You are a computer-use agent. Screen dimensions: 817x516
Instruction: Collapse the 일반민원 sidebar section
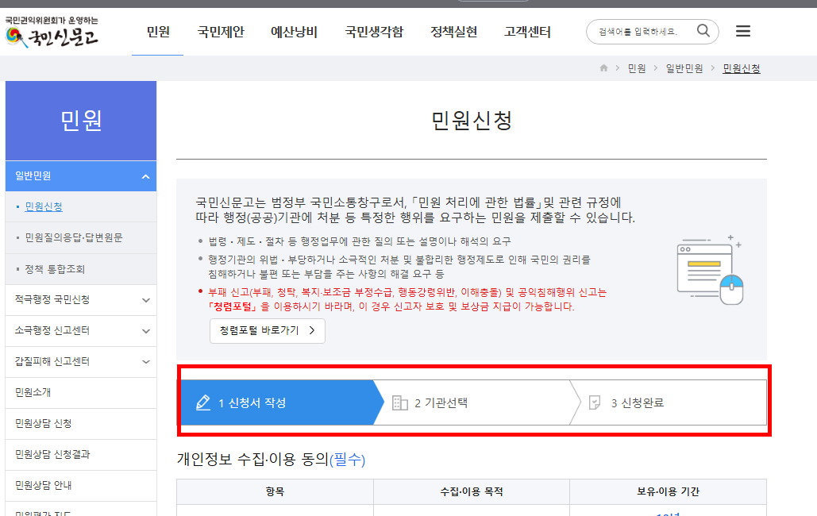click(147, 175)
